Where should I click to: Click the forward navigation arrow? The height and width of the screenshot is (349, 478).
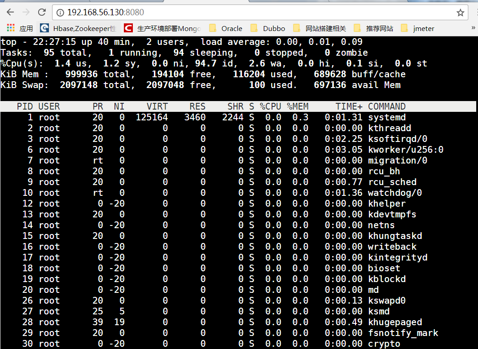(26, 12)
